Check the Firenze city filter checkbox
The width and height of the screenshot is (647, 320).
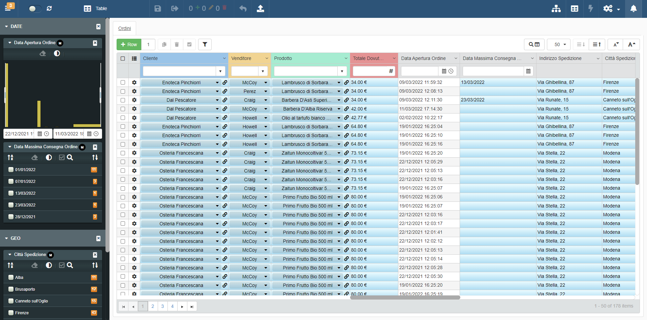[x=11, y=313]
